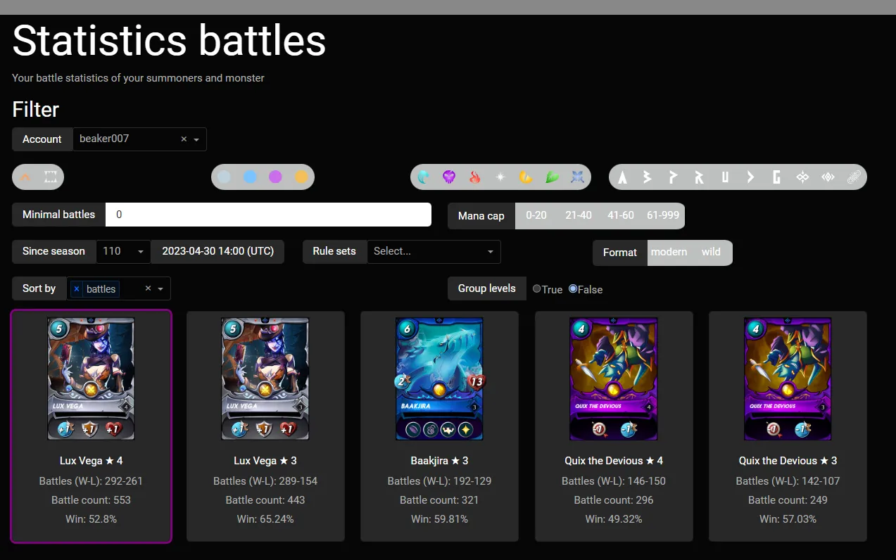Filter by Gladius edition G rune
This screenshot has height=560, width=896.
coord(776,177)
